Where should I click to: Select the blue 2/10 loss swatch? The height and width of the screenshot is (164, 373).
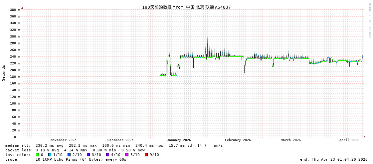point(69,155)
